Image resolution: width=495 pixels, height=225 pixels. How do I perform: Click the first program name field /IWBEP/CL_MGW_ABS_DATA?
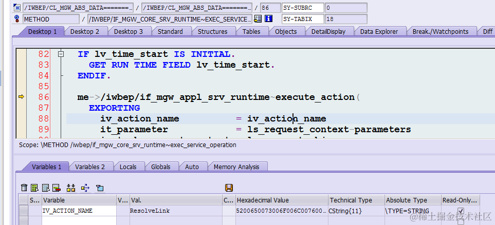point(78,8)
